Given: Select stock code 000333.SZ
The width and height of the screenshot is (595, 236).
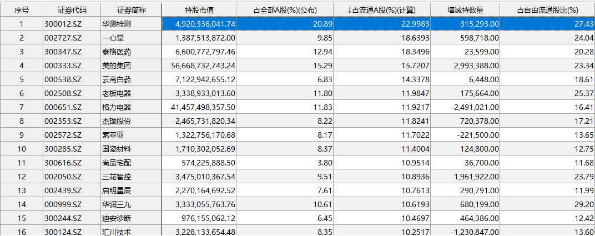Looking at the screenshot, I should (x=73, y=66).
